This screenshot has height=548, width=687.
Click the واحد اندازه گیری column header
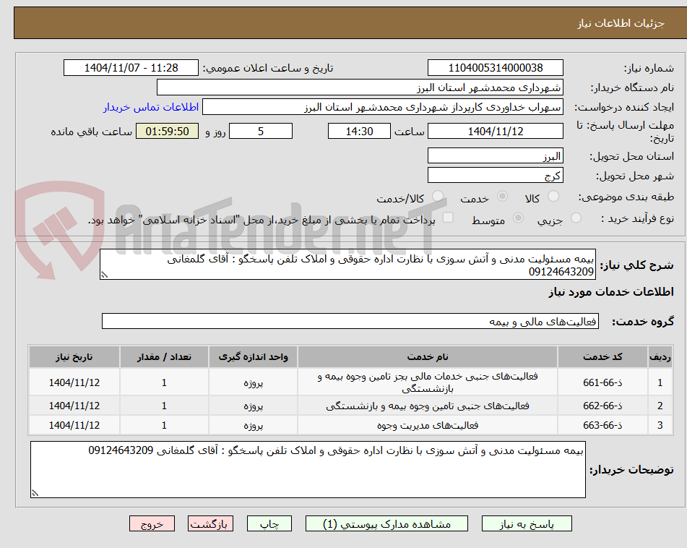coord(254,357)
